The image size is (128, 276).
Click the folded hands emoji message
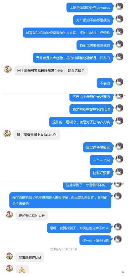(x=22, y=269)
